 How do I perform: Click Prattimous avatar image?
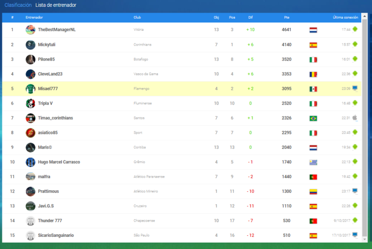[x=30, y=191]
